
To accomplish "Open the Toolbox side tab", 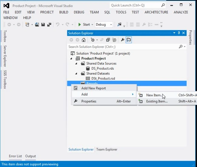I will [x=5, y=36].
